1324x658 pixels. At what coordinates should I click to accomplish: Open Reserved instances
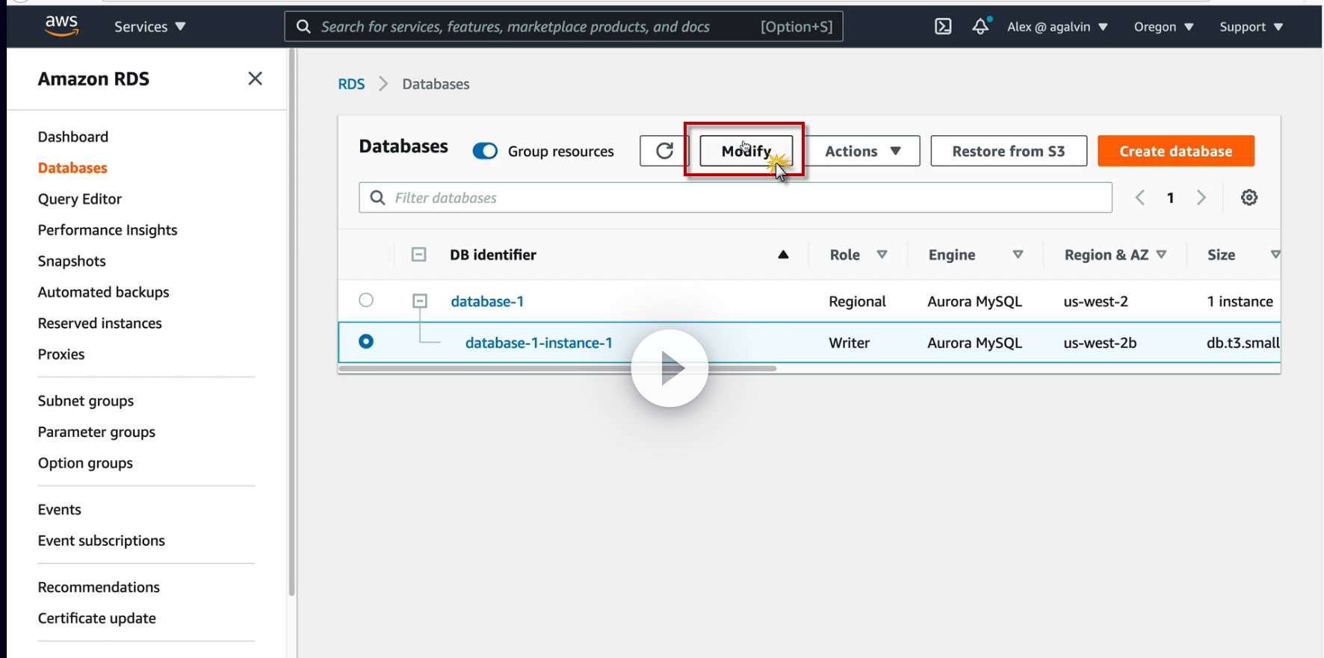coord(100,323)
